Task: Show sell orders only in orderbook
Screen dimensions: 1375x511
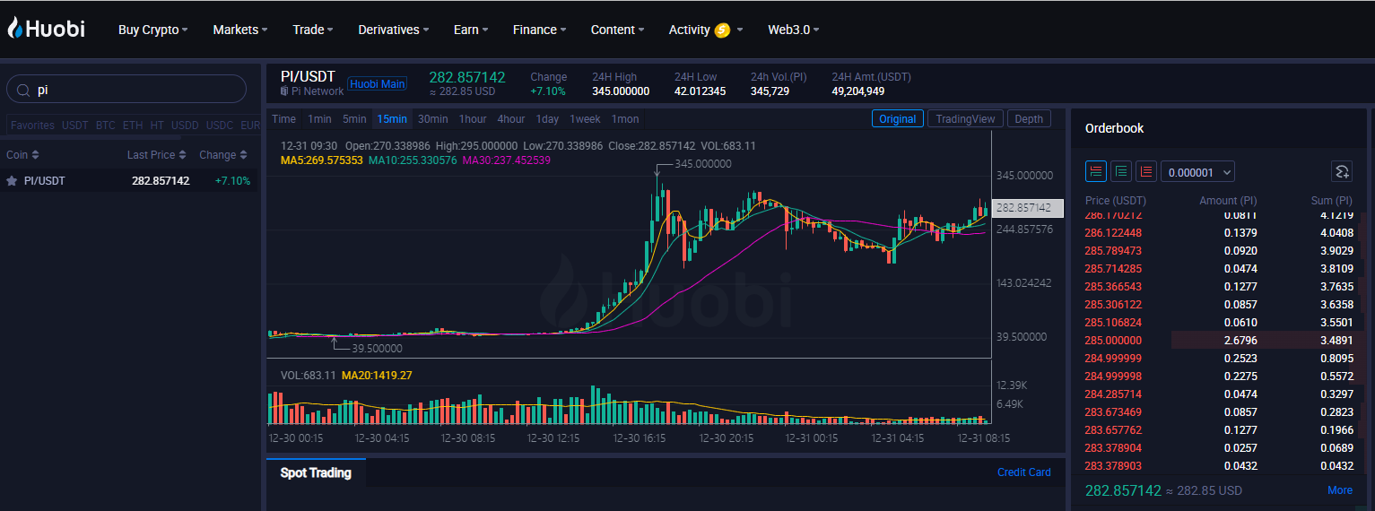Action: click(1145, 171)
